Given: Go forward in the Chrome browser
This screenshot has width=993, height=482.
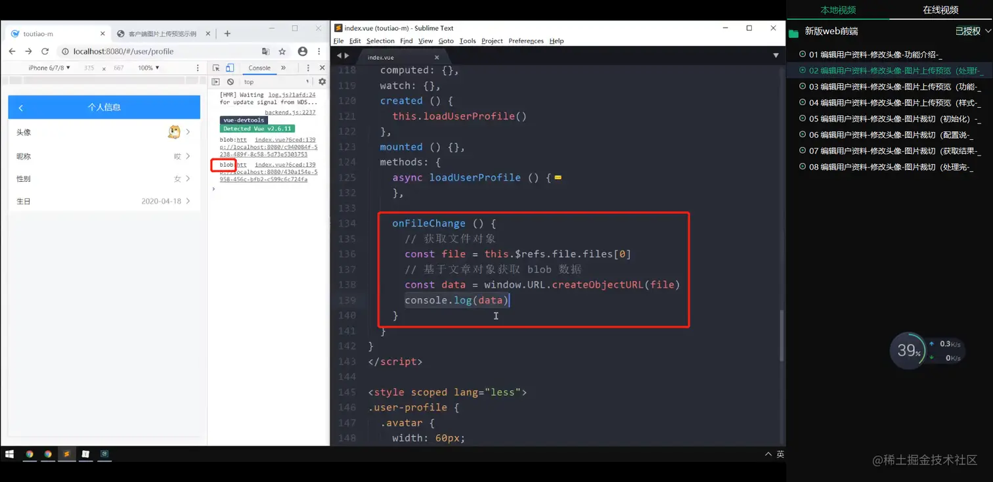Looking at the screenshot, I should point(28,51).
